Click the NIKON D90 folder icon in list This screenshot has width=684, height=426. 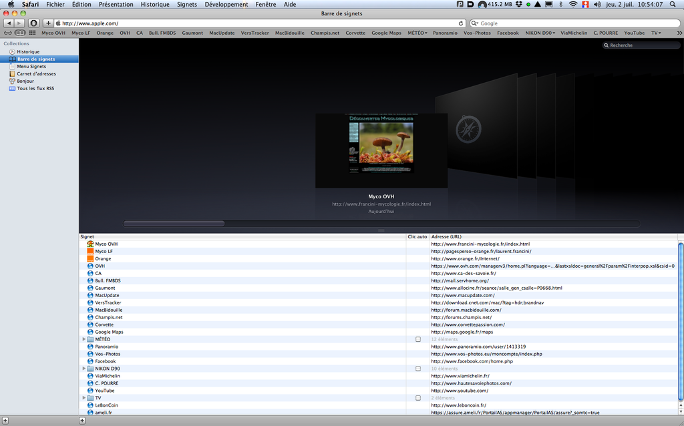(90, 369)
